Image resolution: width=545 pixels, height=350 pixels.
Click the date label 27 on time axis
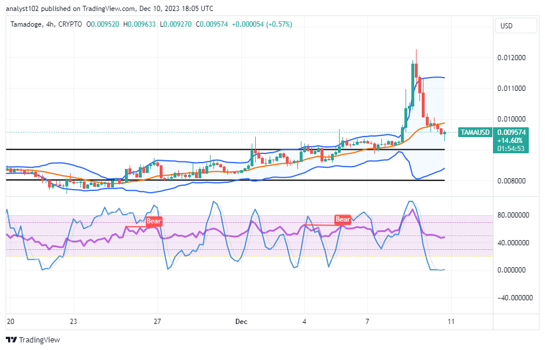[x=157, y=322]
